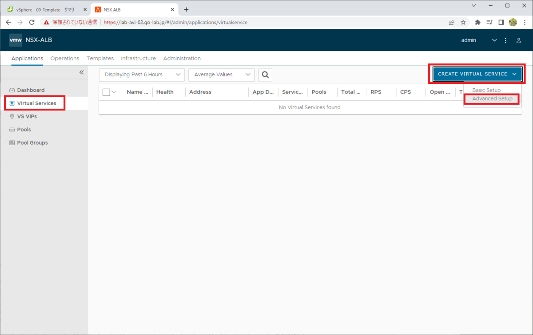Reload the page
This screenshot has height=335, width=533.
pos(32,22)
